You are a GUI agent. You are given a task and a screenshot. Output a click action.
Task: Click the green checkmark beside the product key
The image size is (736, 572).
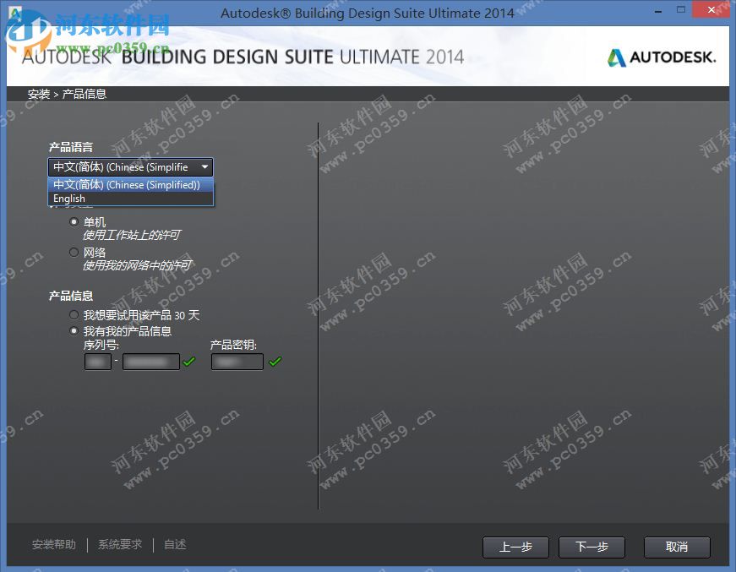(275, 361)
